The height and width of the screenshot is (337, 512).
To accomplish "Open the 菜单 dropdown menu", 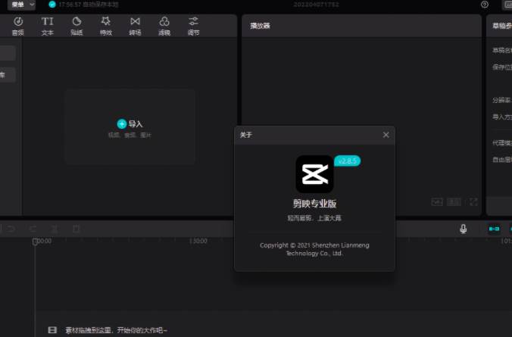I will [21, 5].
